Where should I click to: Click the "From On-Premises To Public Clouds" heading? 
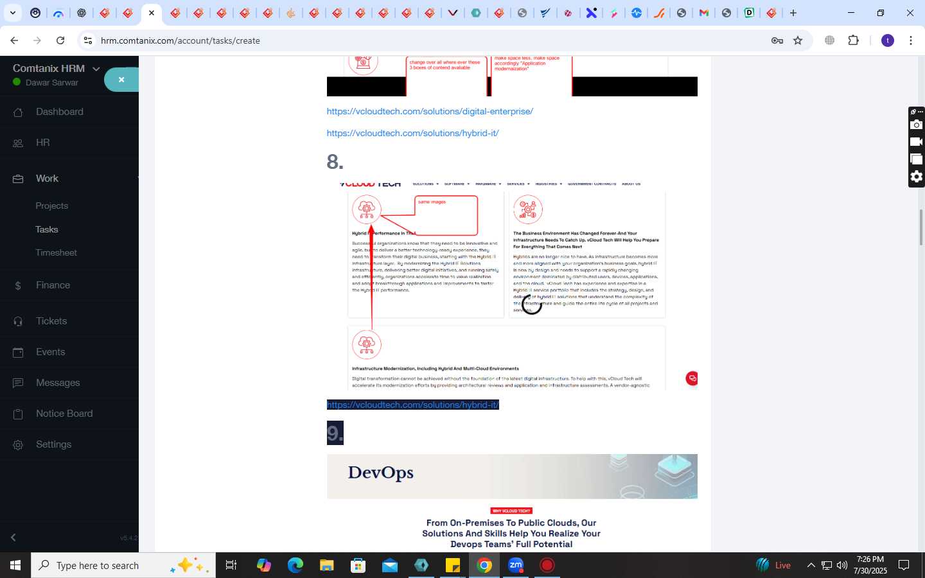[511, 534]
